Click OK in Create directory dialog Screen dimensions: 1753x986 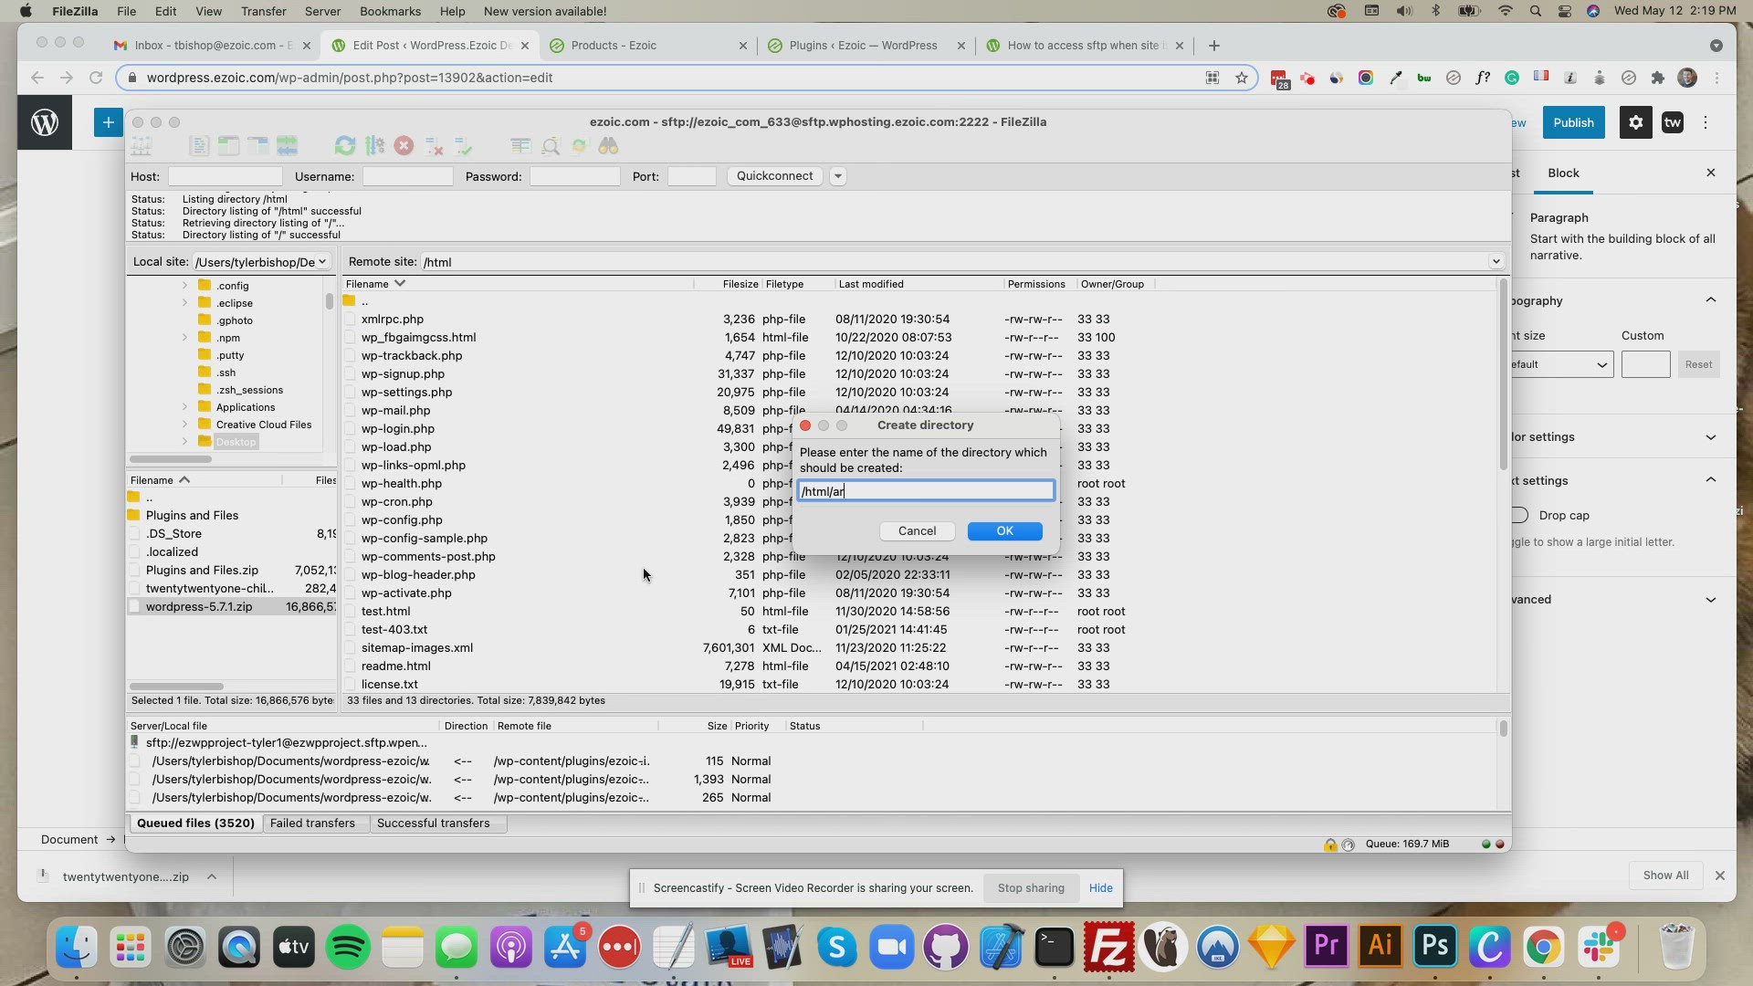(x=1004, y=531)
